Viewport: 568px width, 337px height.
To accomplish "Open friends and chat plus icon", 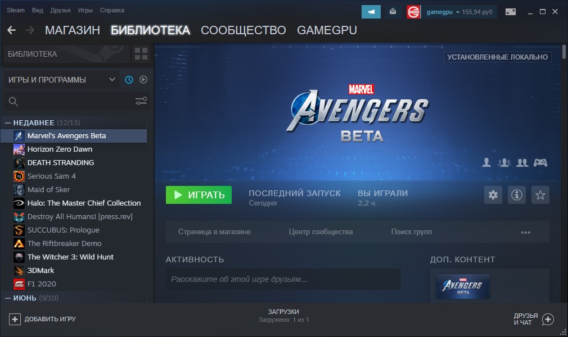I will (x=548, y=319).
